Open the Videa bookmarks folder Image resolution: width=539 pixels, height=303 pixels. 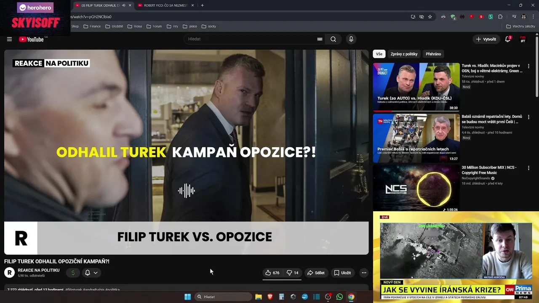click(x=135, y=26)
